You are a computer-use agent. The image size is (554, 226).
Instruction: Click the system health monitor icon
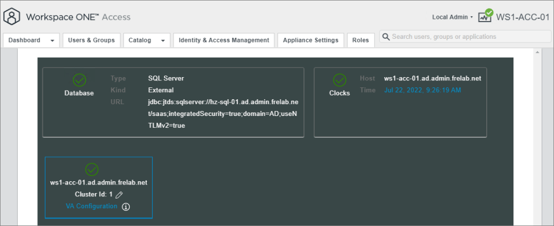pyautogui.click(x=485, y=17)
